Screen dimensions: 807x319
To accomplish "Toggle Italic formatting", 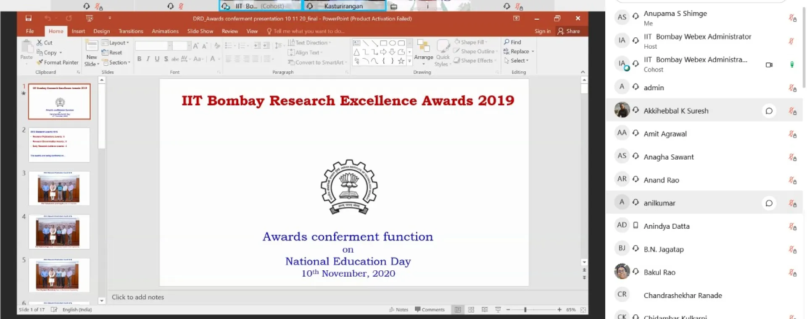I will click(x=148, y=59).
